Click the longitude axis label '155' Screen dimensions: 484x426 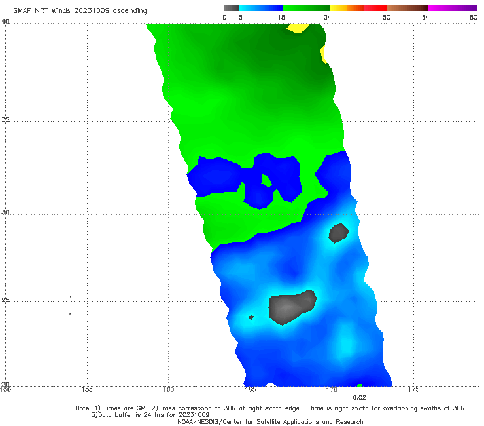87,389
